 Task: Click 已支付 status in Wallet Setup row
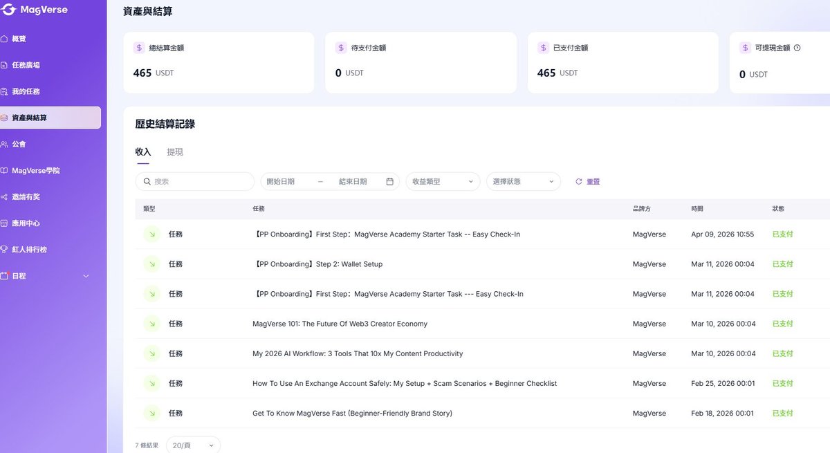[x=783, y=264]
